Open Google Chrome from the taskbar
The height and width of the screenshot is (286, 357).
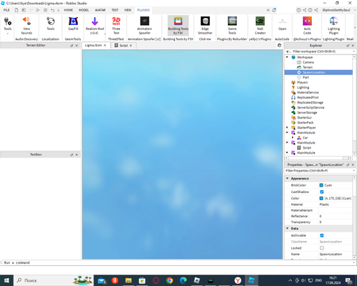pyautogui.click(x=169, y=280)
